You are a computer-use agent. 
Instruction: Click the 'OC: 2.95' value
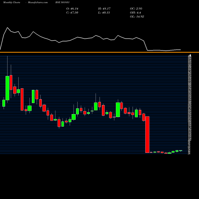[x=136, y=9]
